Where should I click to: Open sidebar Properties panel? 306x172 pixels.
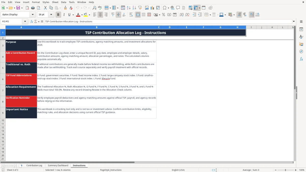point(301,29)
